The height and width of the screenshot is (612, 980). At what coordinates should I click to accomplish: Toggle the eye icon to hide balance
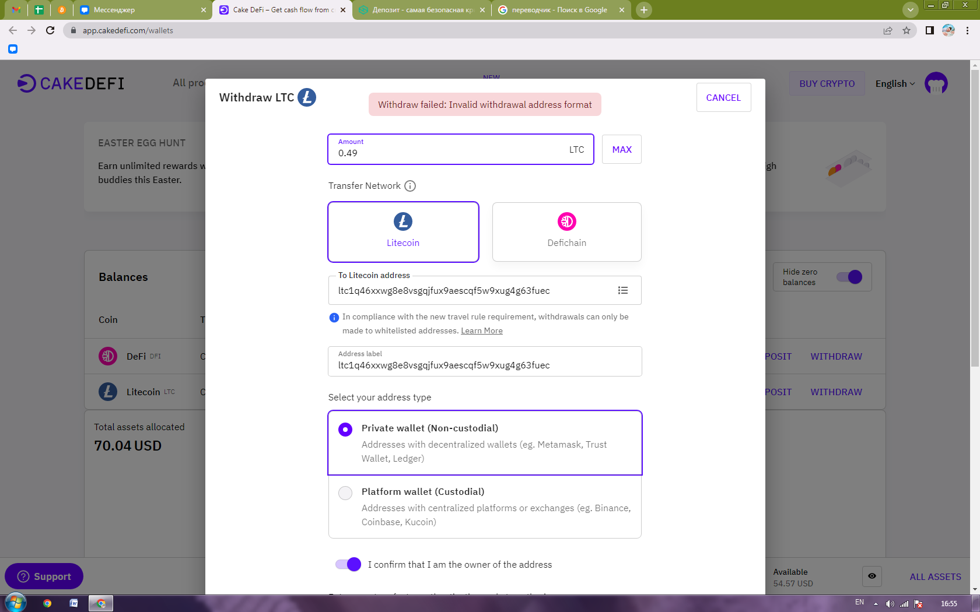coord(872,576)
